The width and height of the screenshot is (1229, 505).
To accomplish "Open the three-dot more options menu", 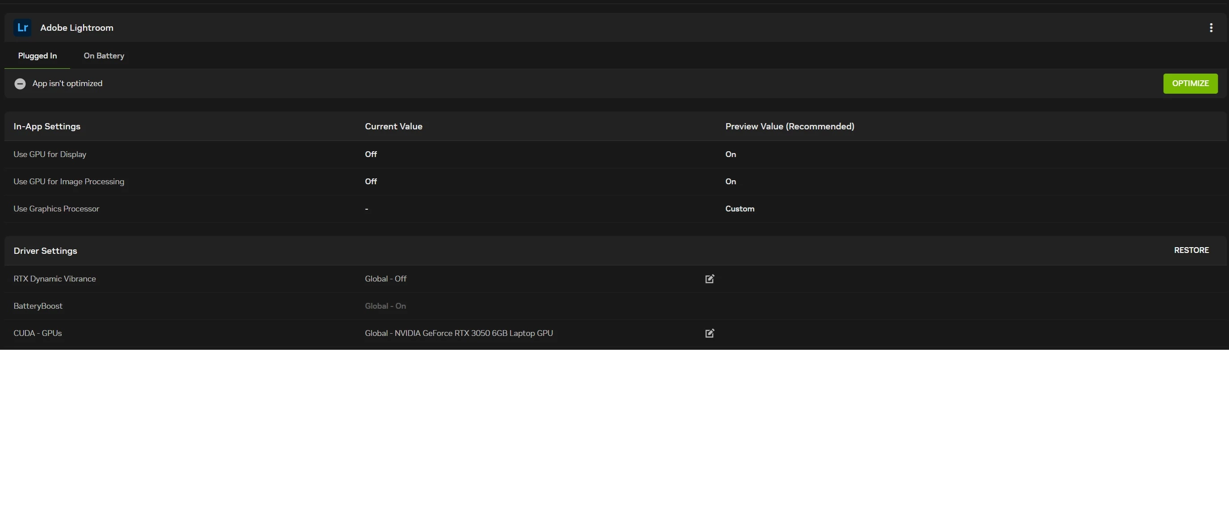I will tap(1211, 28).
